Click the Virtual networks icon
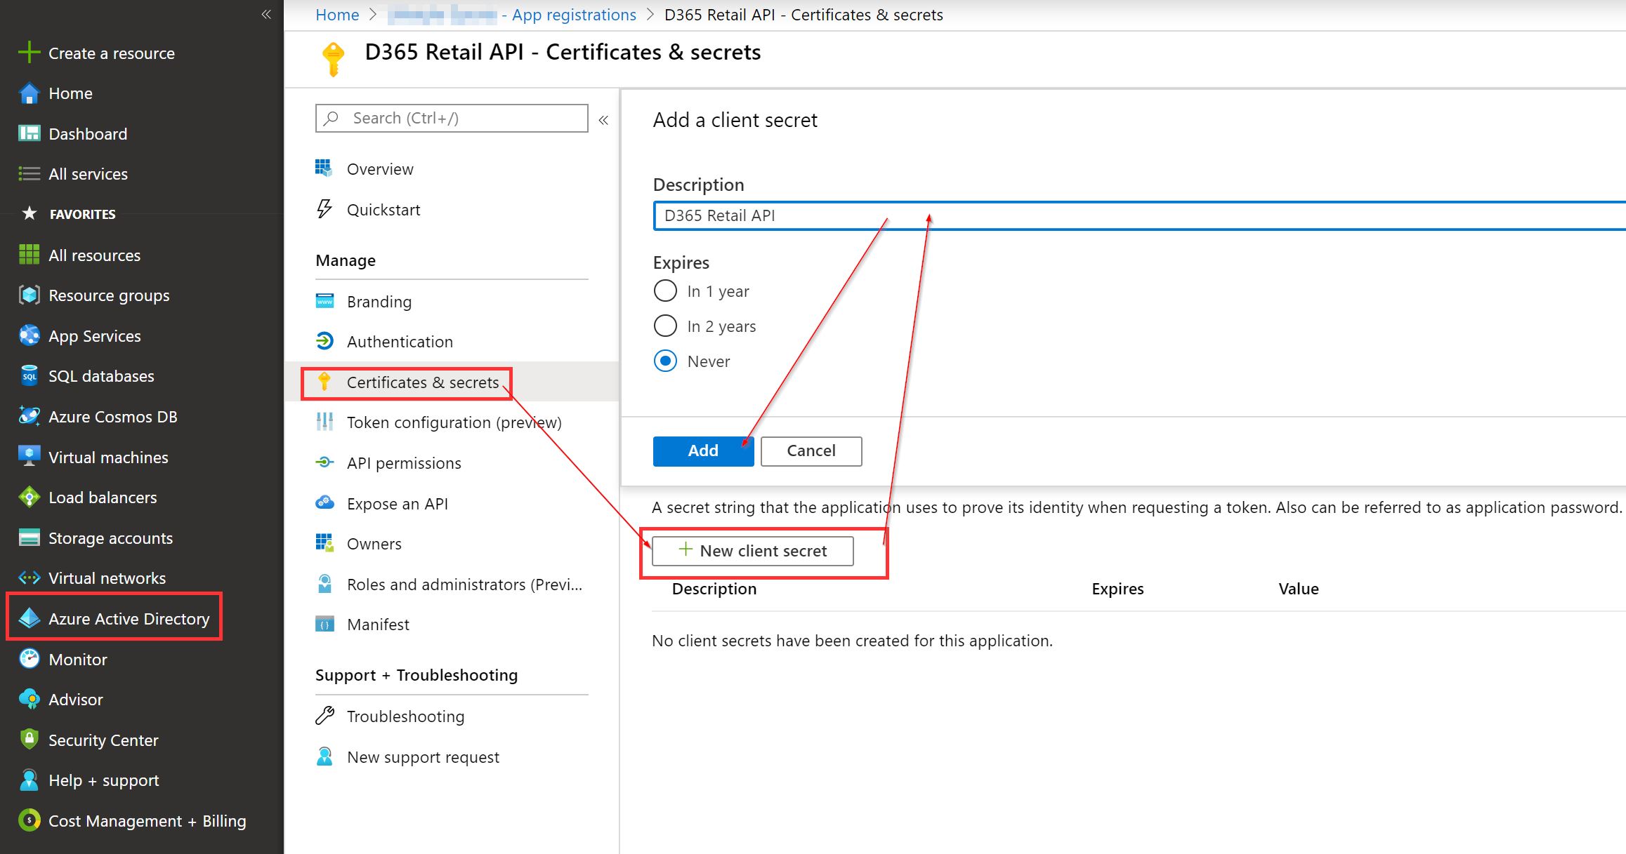 coord(29,578)
